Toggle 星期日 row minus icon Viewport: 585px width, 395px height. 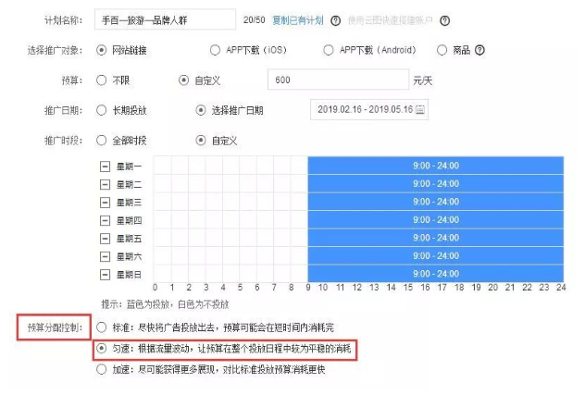(x=106, y=274)
